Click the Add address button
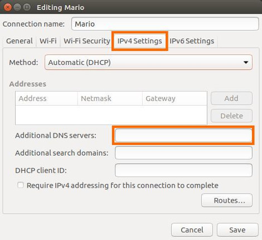Viewport: 262px width, 240px height. pyautogui.click(x=231, y=98)
